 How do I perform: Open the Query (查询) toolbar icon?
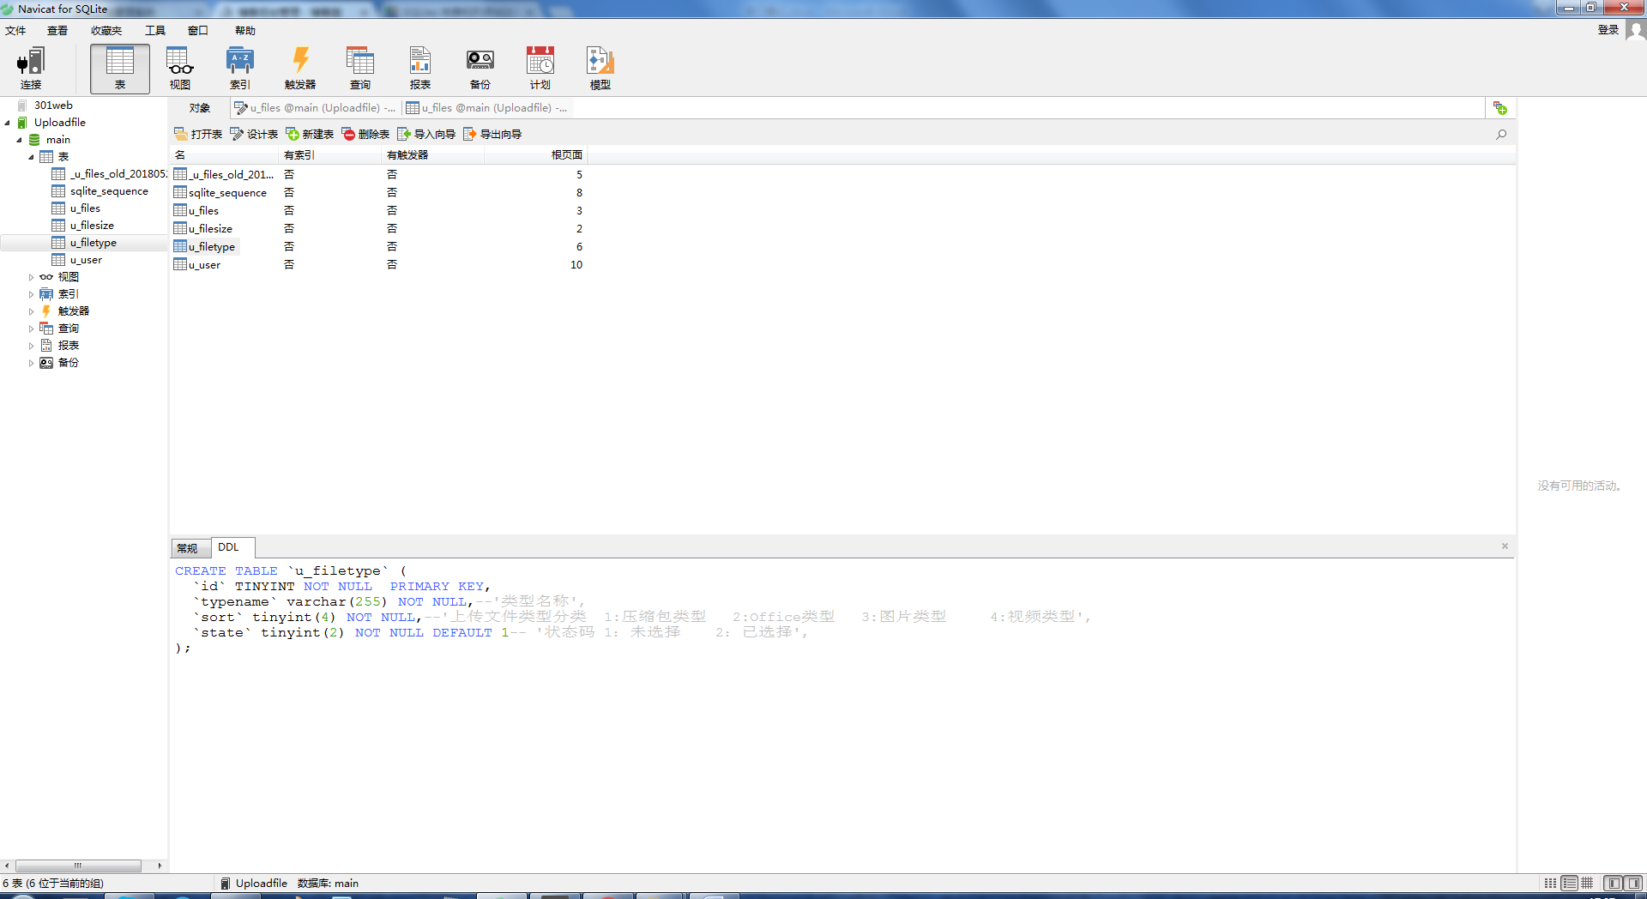360,69
